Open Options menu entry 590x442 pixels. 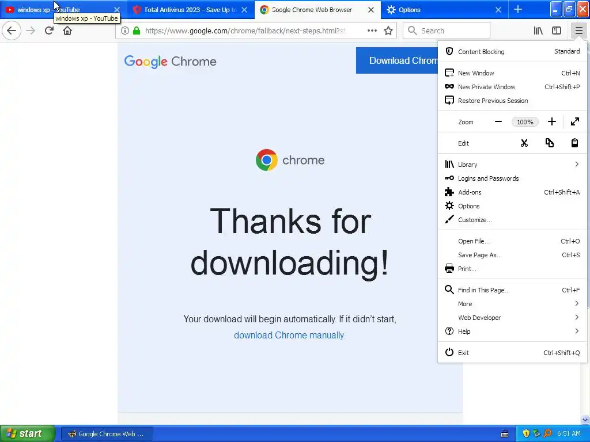tap(512, 206)
